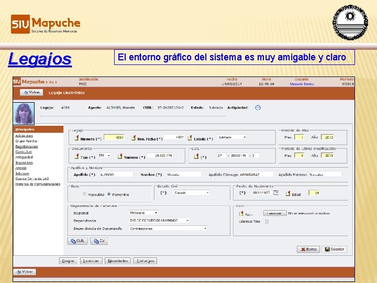Image resolution: width=377 pixels, height=283 pixels.
Task: Open Informes in the side menu
Action: (x=22, y=173)
